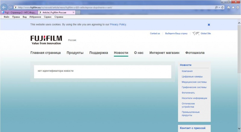Click the Выберите Вашу страну link
The image size is (241, 132).
[176, 33]
